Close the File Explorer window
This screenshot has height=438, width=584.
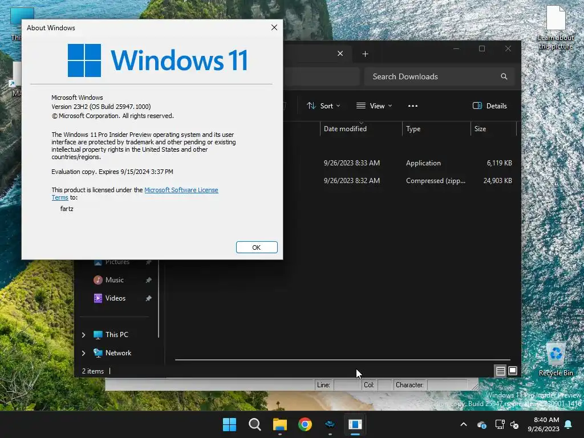point(508,49)
